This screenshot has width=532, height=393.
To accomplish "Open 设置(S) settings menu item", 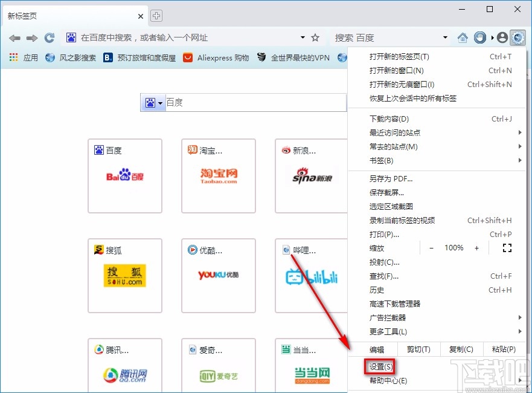I will click(x=437, y=367).
